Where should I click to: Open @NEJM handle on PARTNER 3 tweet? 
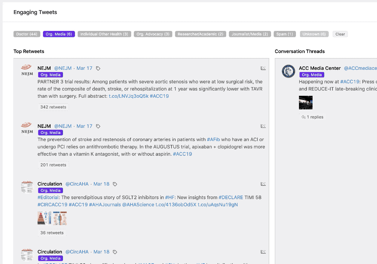tap(63, 68)
